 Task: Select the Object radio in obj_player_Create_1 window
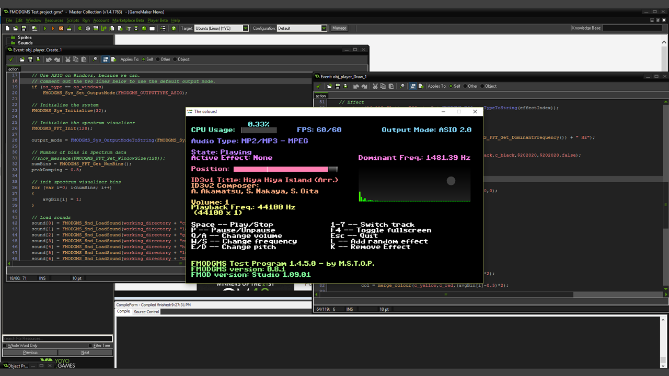pyautogui.click(x=175, y=60)
